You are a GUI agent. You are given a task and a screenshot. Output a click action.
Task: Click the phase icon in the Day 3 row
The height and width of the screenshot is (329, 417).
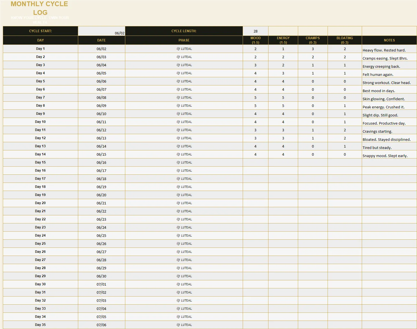tap(178, 65)
